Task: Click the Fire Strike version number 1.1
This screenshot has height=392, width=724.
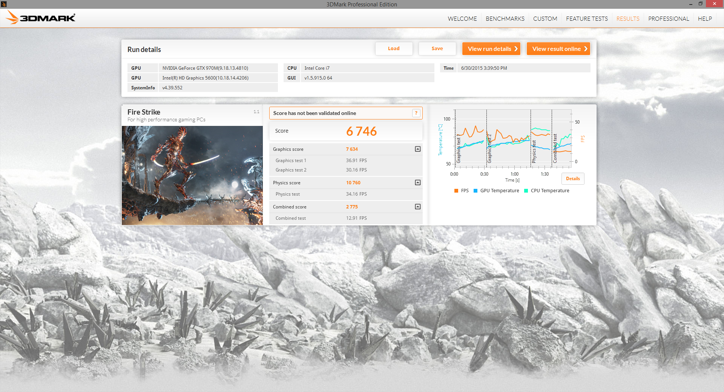Action: 256,112
